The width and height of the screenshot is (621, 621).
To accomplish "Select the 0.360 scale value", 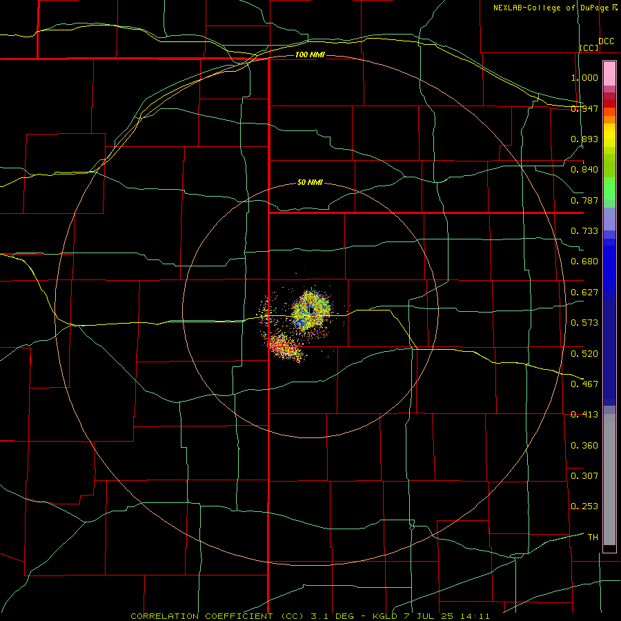I will click(x=584, y=446).
